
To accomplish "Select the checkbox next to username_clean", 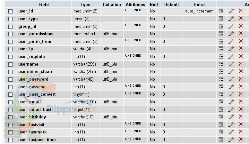I will (x=11, y=72).
